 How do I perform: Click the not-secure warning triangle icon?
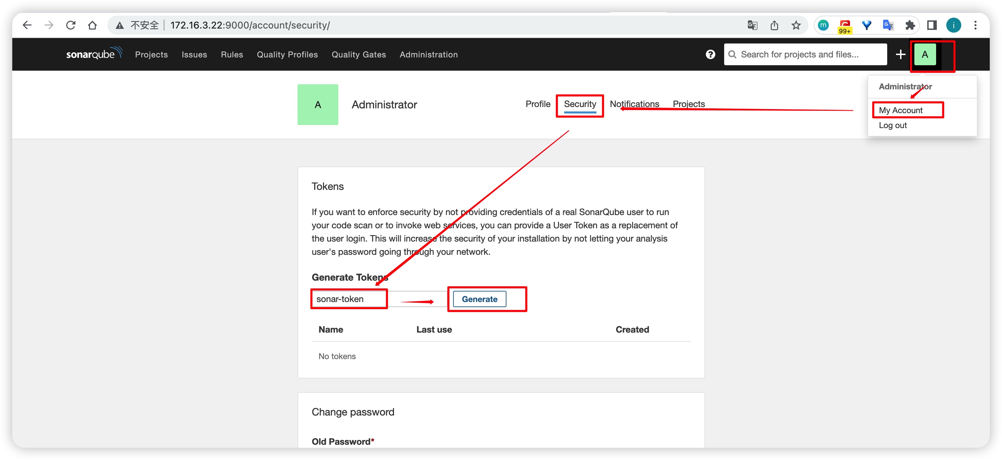(120, 26)
